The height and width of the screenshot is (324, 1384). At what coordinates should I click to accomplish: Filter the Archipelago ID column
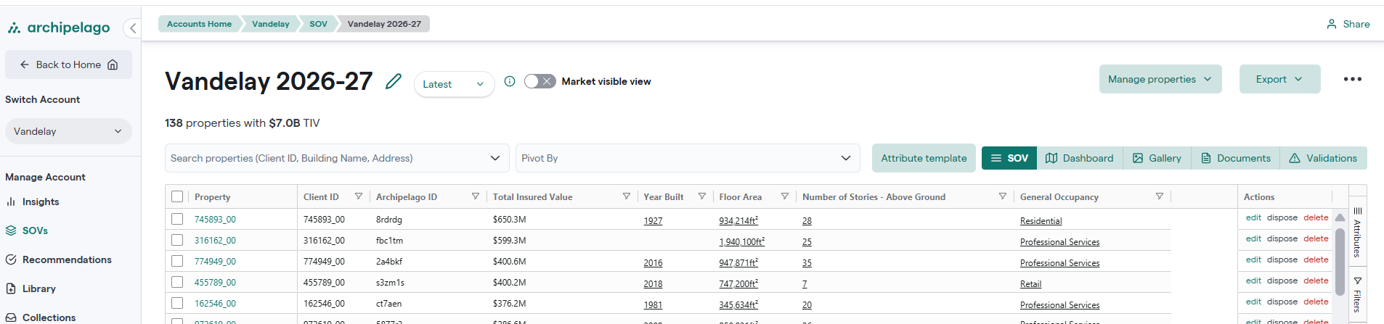[476, 196]
